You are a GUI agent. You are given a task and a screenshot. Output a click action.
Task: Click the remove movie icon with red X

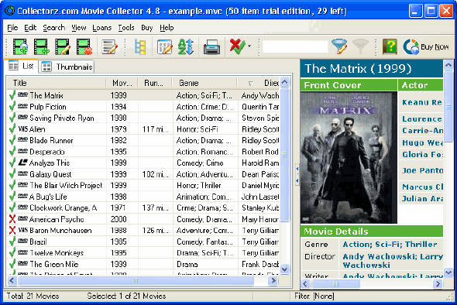[84, 46]
